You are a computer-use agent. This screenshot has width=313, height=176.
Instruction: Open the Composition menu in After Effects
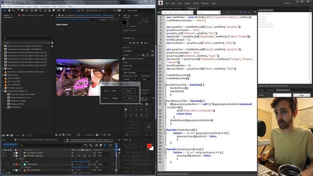19,6
